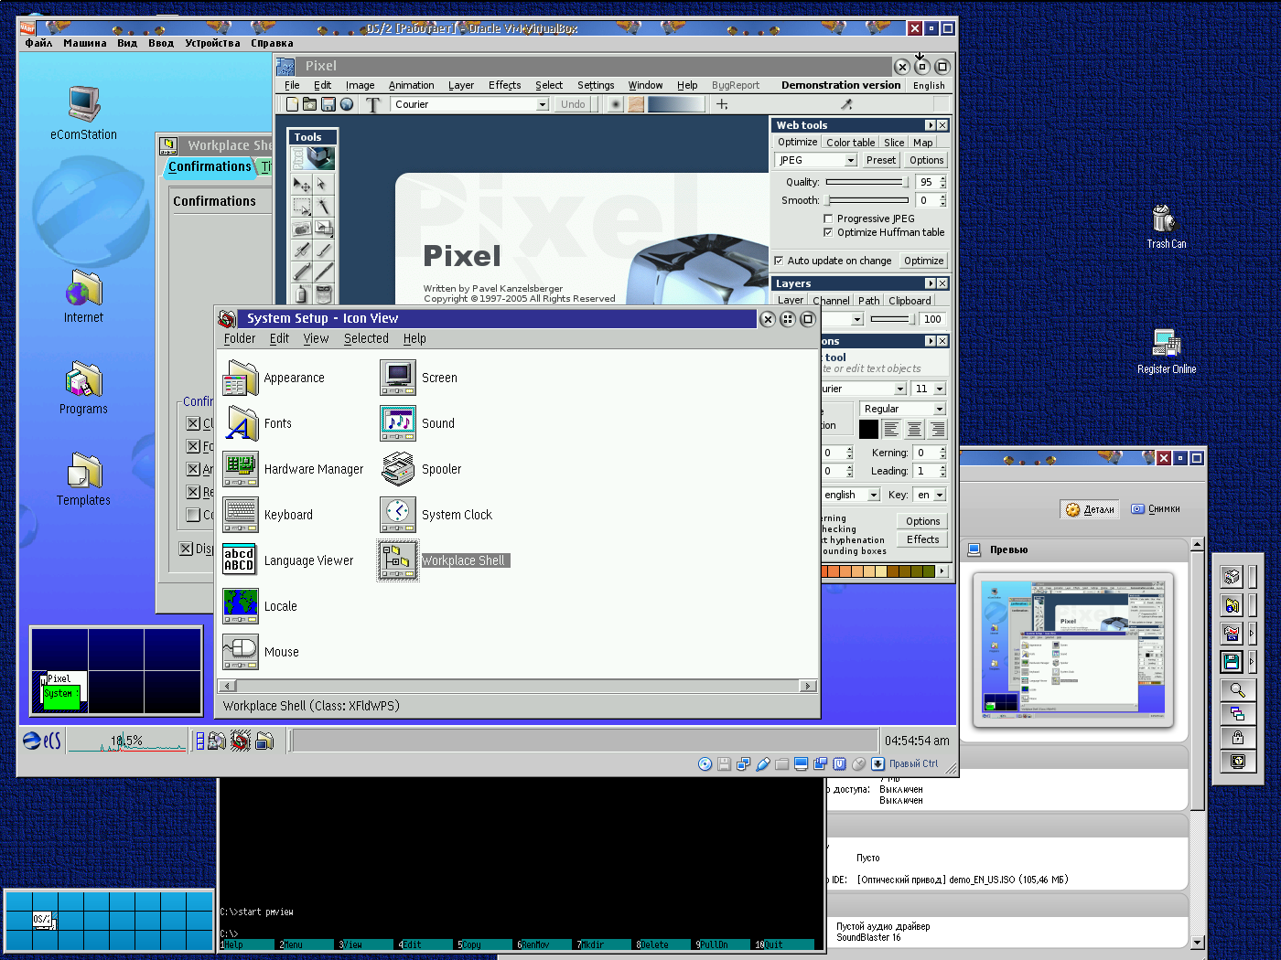Open the font size 11 dropdown
This screenshot has height=960, width=1281.
click(x=940, y=389)
